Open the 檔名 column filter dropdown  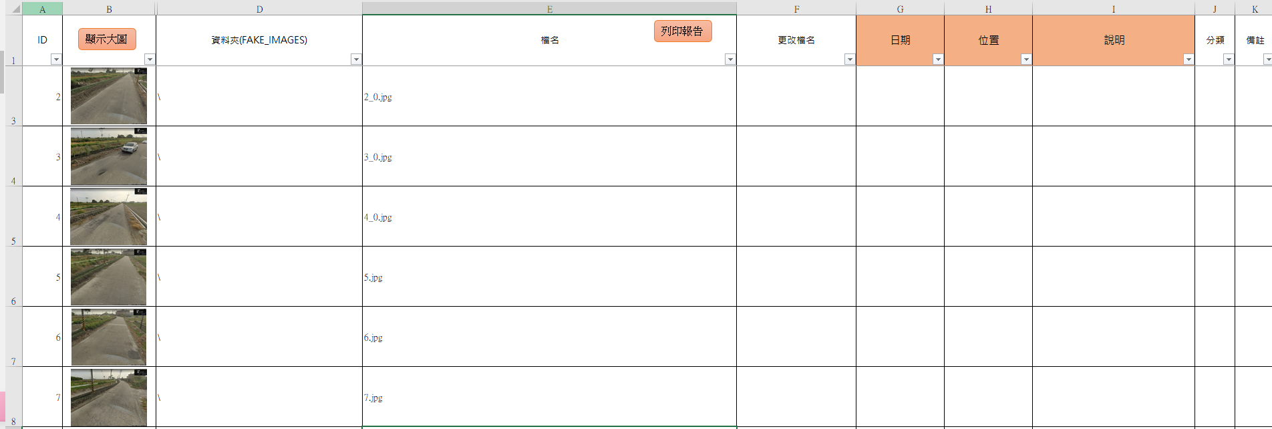730,59
